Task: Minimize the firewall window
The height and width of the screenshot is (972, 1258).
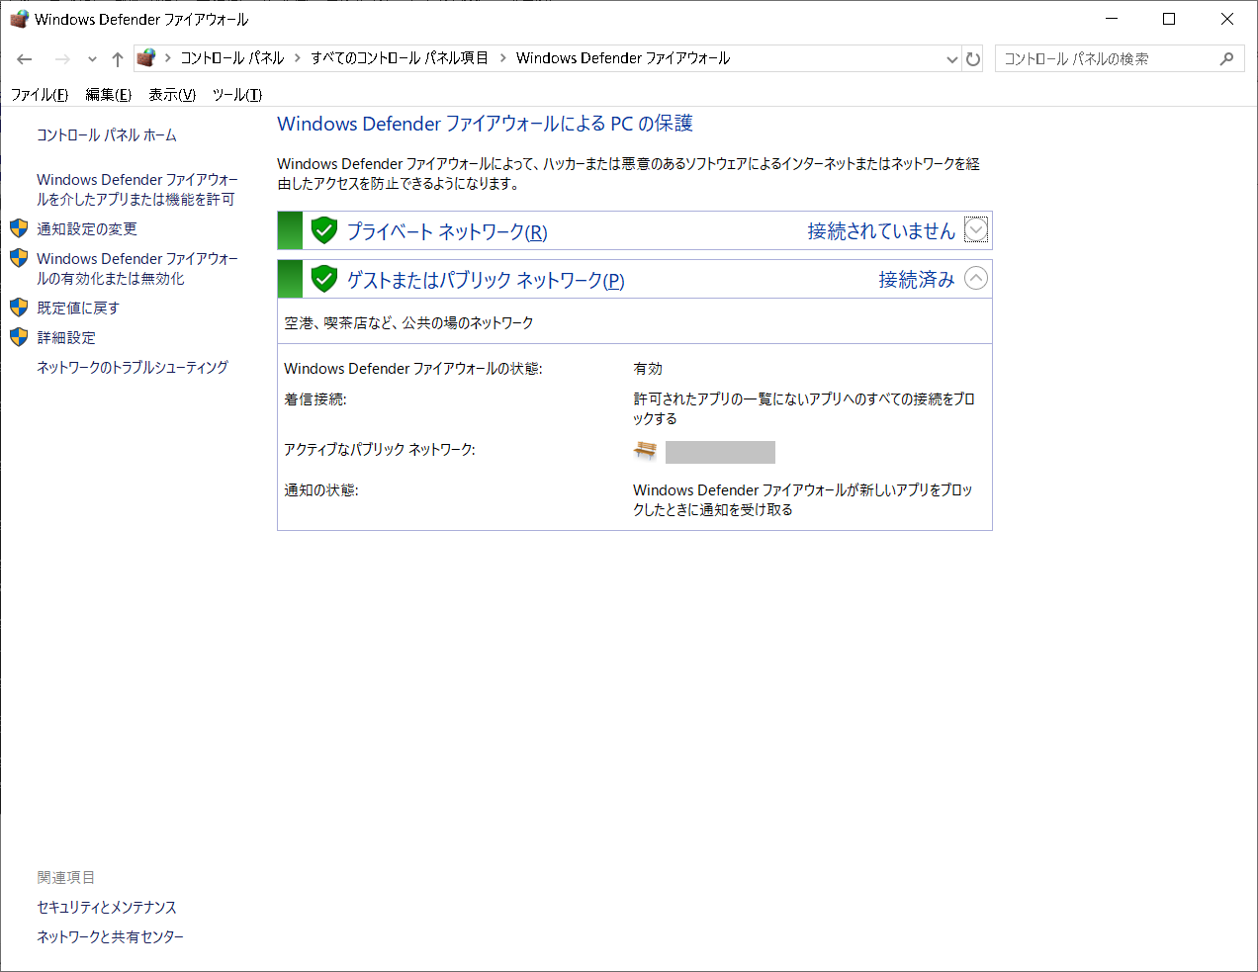Action: click(1112, 19)
